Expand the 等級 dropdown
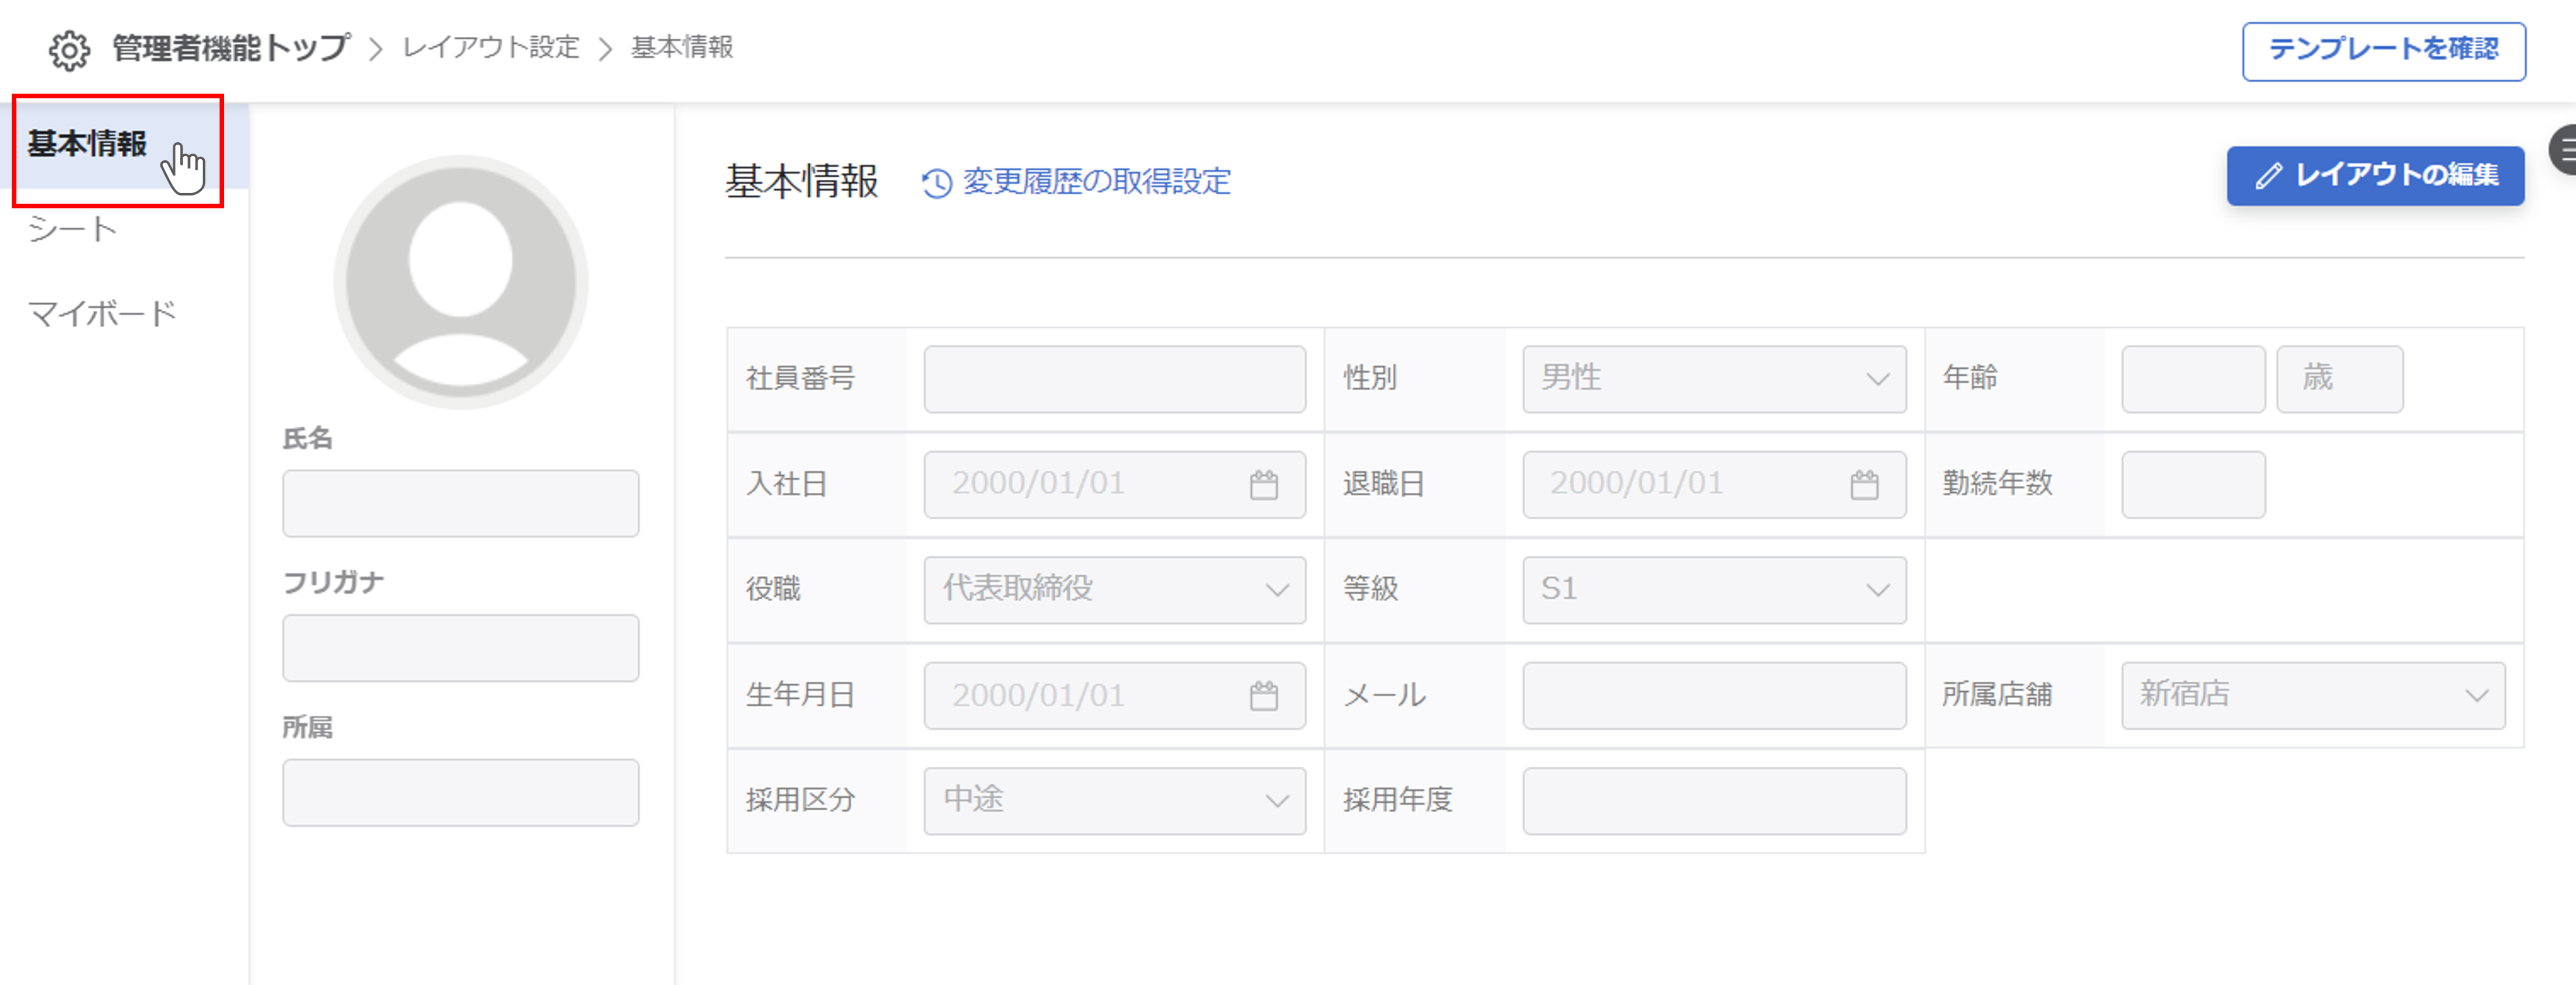Screen dimensions: 2576x985 pyautogui.click(x=1713, y=590)
